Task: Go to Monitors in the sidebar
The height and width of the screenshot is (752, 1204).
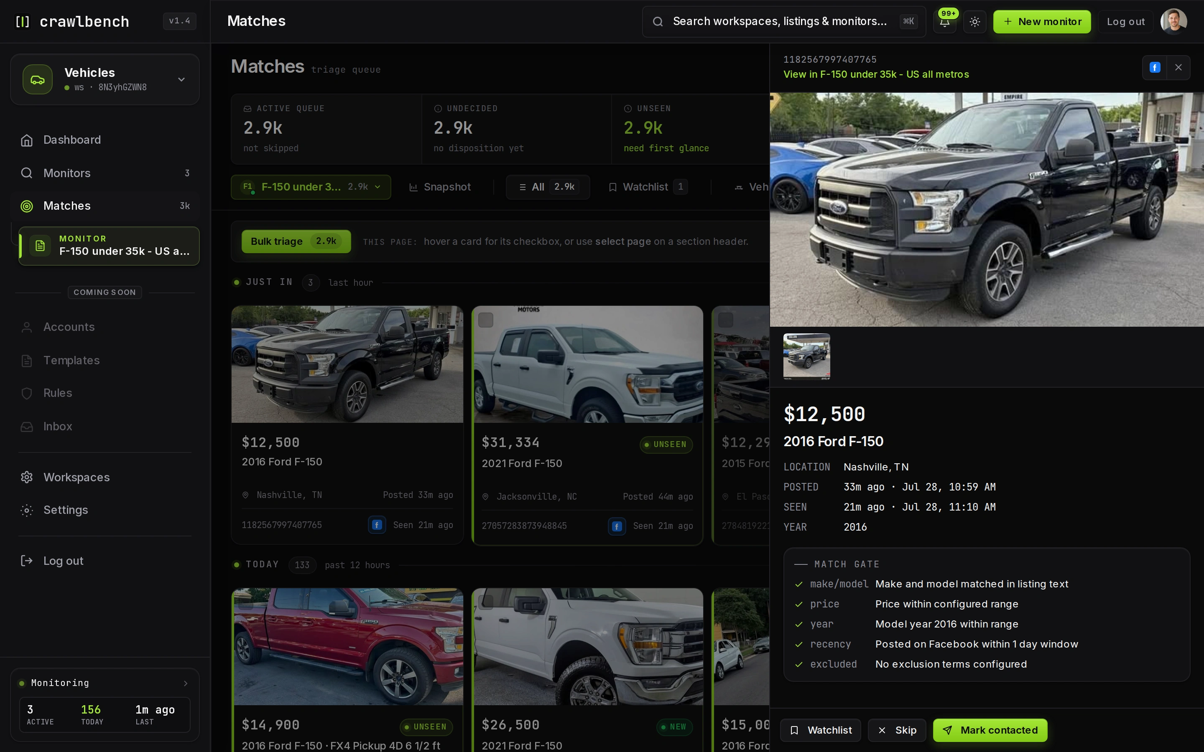Action: click(105, 173)
